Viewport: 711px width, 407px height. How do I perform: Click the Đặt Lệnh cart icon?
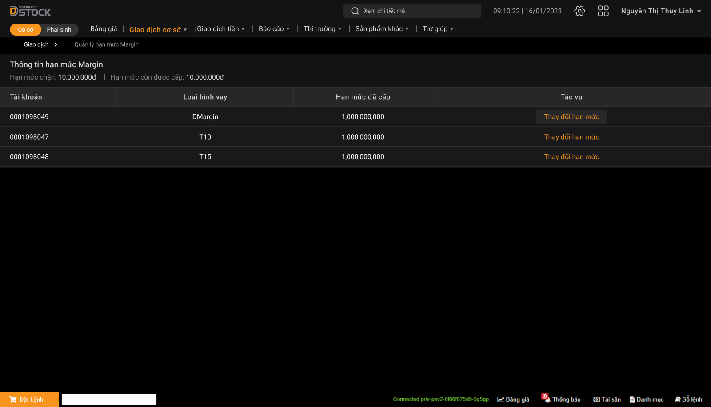click(x=13, y=399)
